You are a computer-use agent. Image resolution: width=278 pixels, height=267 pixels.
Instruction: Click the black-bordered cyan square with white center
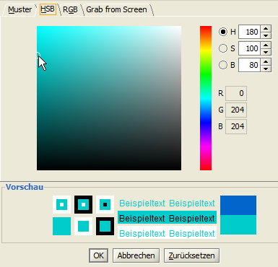click(83, 205)
